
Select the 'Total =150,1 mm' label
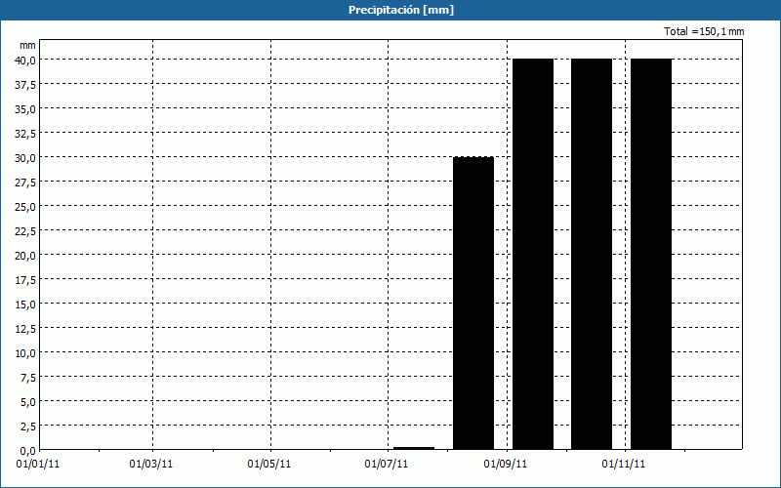pyautogui.click(x=704, y=31)
